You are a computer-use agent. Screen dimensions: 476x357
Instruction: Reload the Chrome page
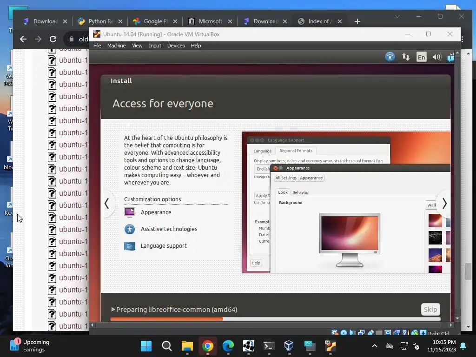pyautogui.click(x=53, y=39)
